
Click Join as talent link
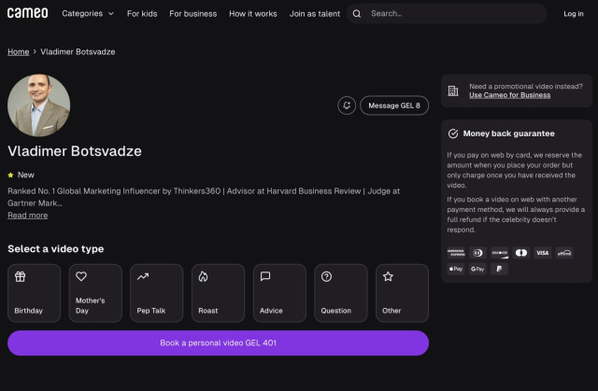(x=315, y=14)
